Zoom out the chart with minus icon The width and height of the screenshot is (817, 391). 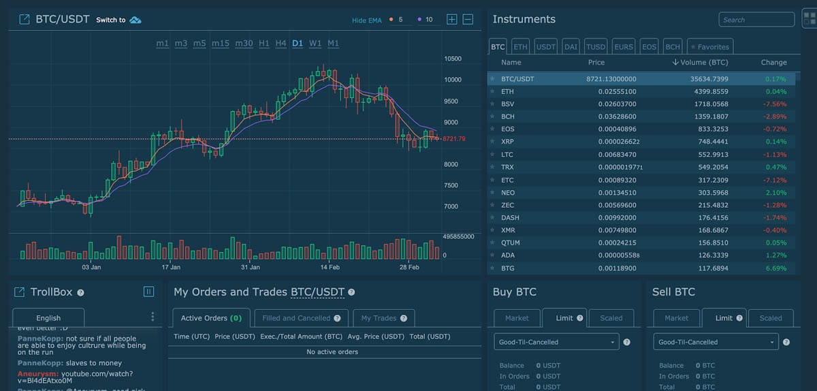tap(468, 20)
